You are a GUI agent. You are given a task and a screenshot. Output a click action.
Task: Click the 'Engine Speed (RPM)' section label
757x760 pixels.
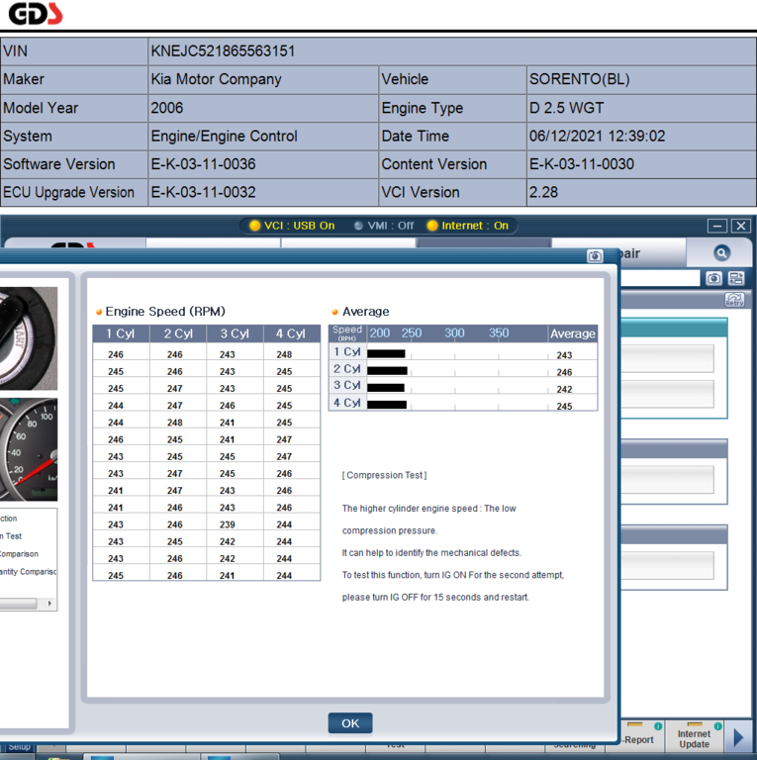click(165, 311)
